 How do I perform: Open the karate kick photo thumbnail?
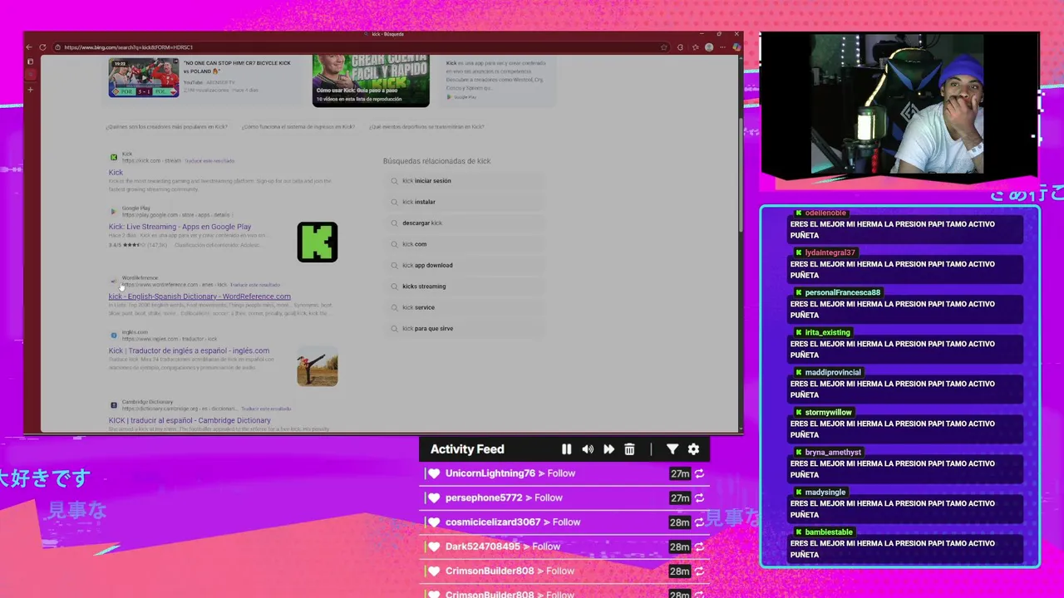318,366
